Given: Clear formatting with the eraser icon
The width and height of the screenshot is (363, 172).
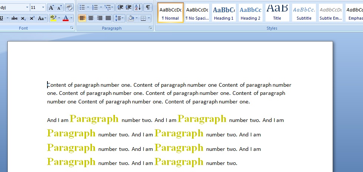Looking at the screenshot, I should (x=69, y=8).
